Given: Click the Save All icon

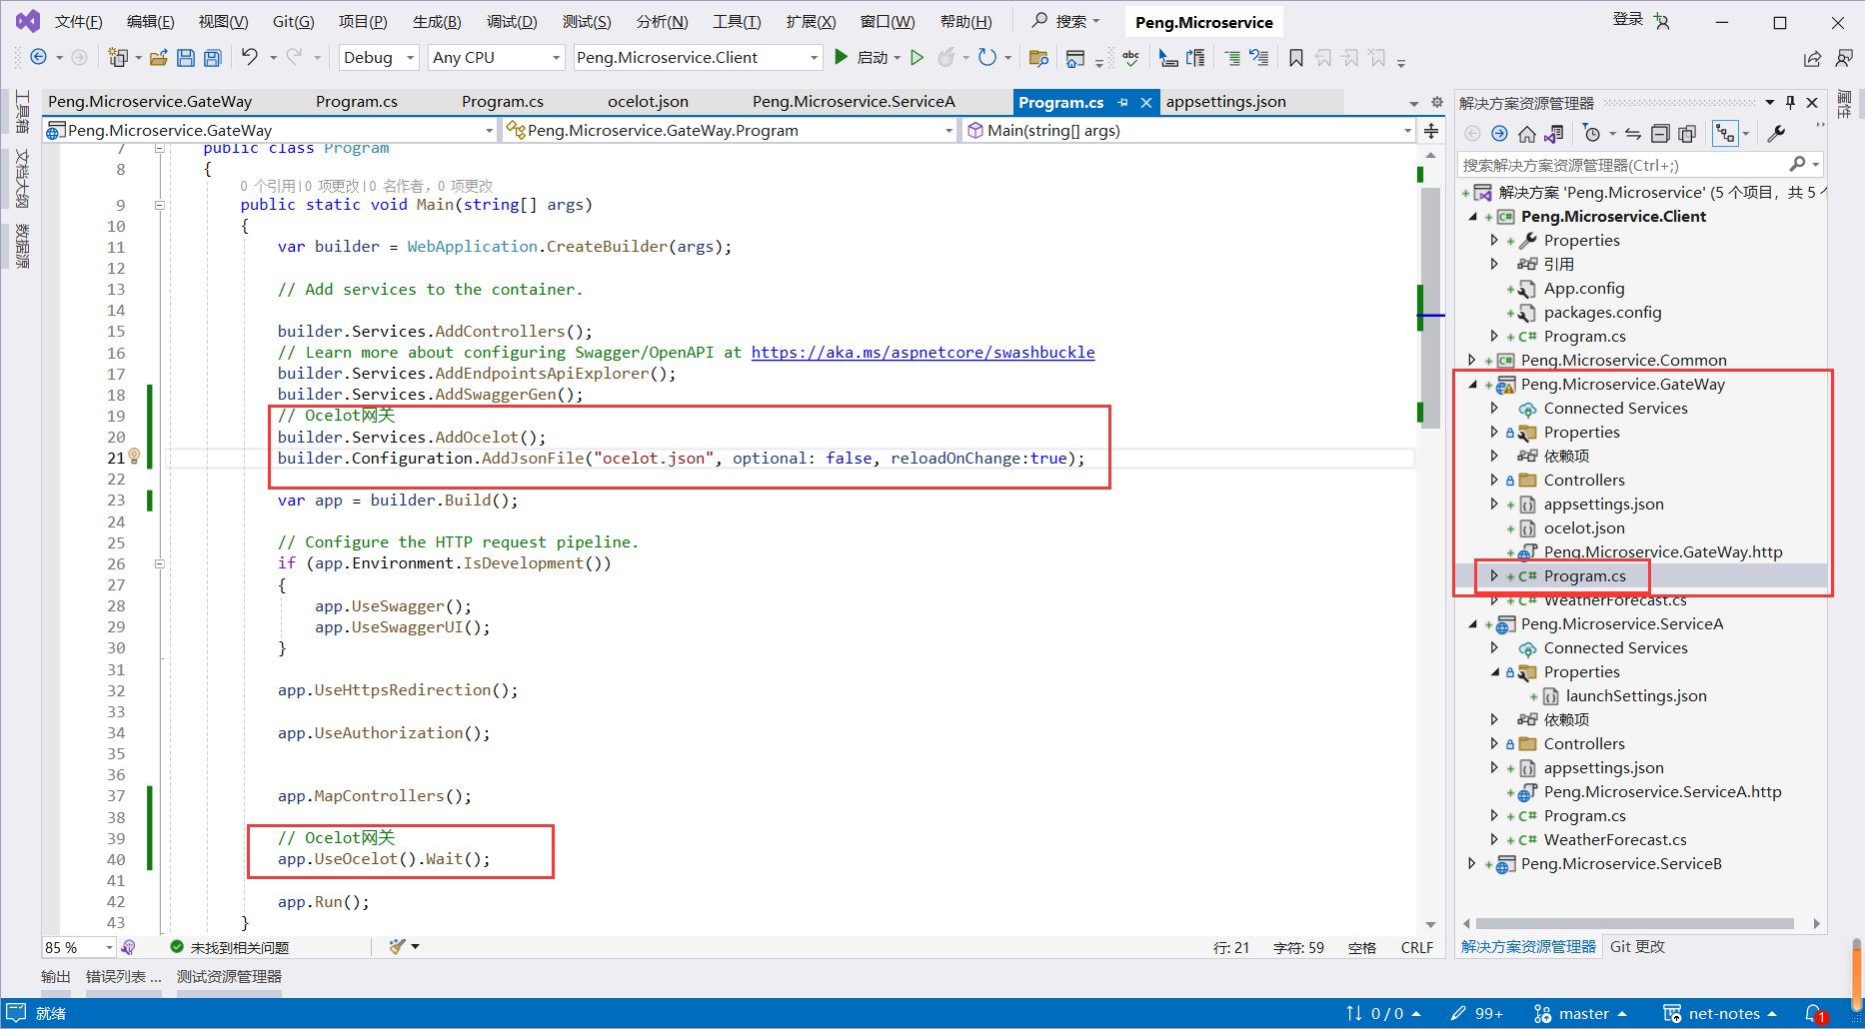Looking at the screenshot, I should [212, 58].
